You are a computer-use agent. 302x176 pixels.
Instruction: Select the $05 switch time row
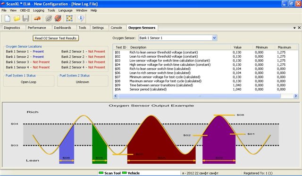206,69
